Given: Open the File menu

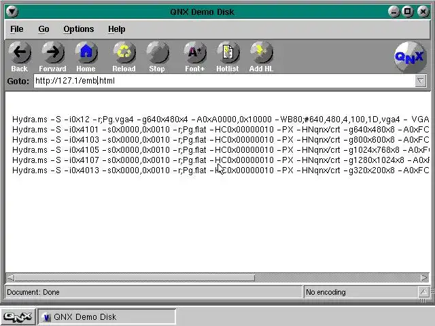Looking at the screenshot, I should click(x=16, y=29).
